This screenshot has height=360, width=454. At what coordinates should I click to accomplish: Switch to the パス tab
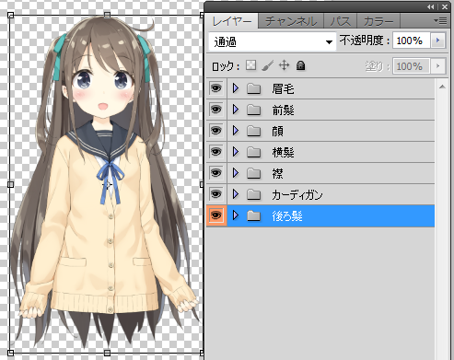coord(340,21)
